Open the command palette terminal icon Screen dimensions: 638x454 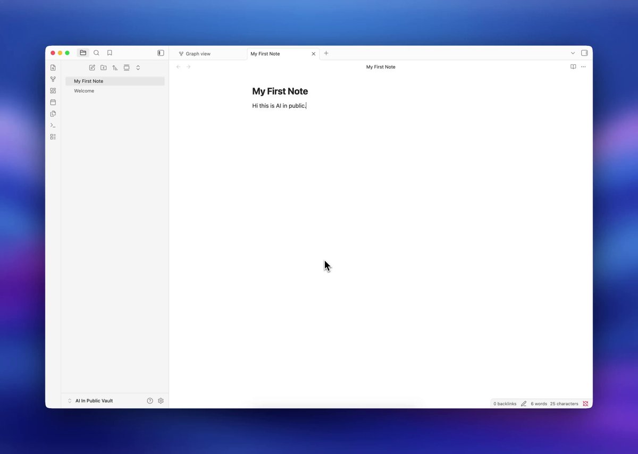(53, 125)
